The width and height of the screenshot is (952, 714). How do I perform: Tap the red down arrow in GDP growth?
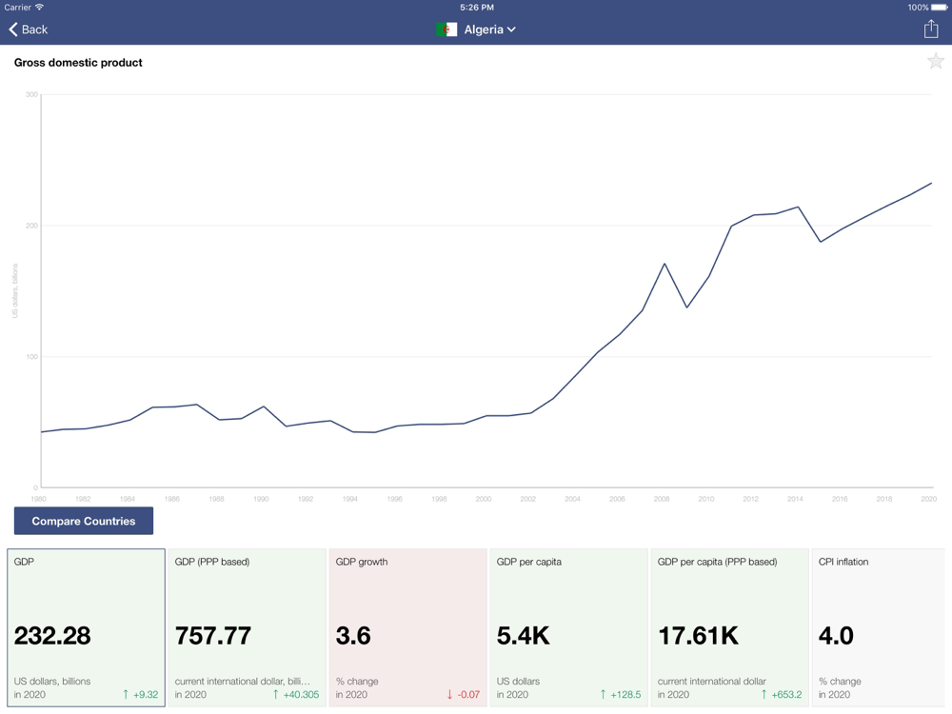click(449, 695)
